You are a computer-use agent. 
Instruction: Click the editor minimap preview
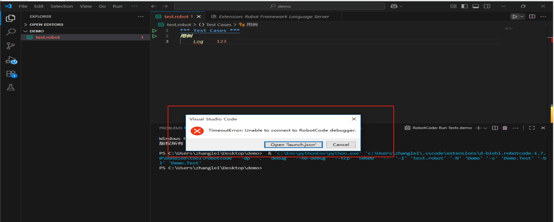(x=509, y=29)
